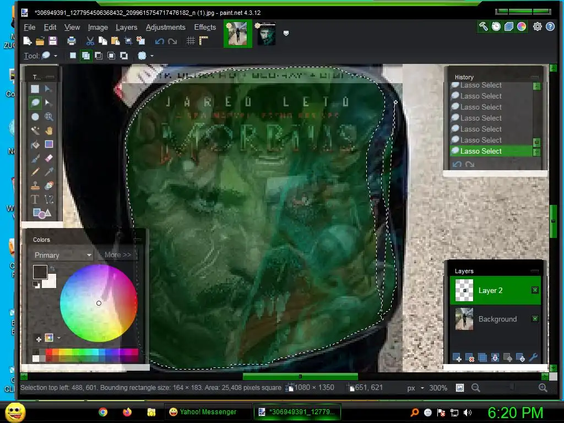The image size is (564, 423).
Task: Select the Pencil tool
Action: coord(35,172)
